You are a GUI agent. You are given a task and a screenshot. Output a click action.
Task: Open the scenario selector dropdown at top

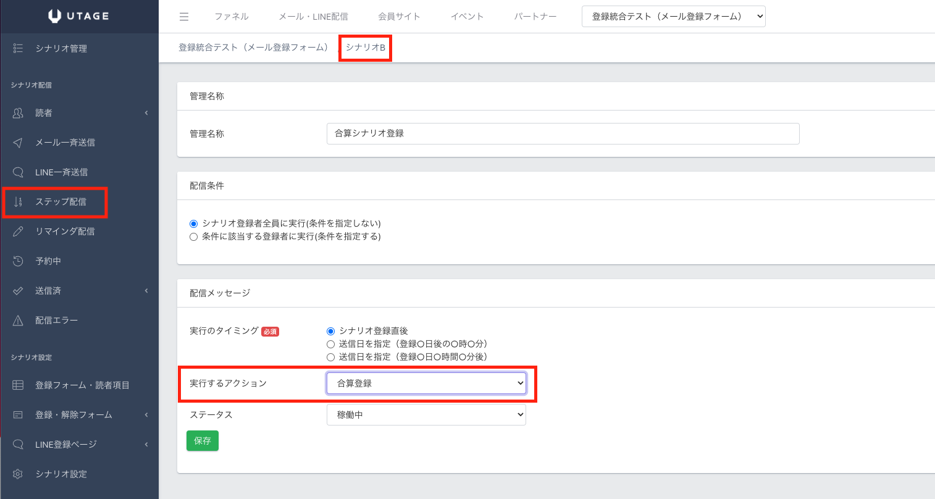[x=673, y=17]
